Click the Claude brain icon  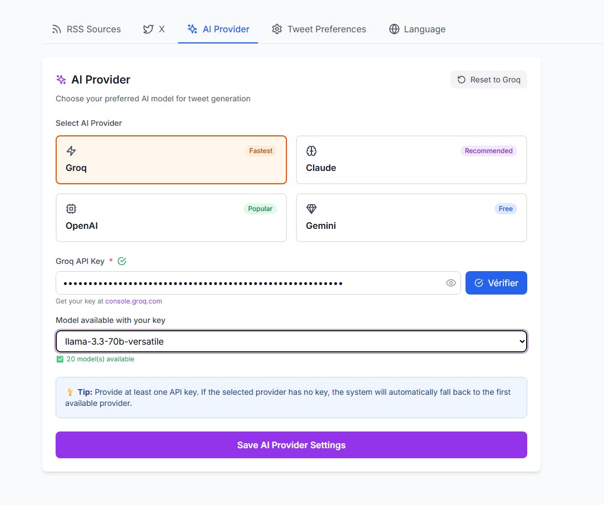(311, 151)
